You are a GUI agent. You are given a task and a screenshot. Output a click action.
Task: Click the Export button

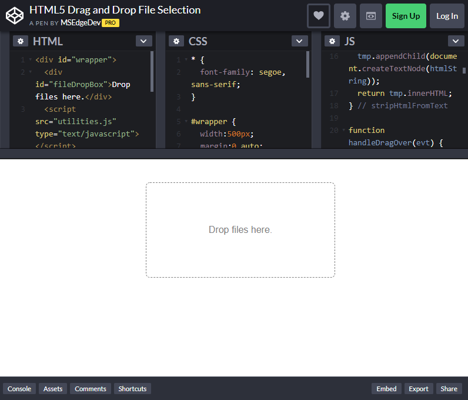tap(419, 389)
